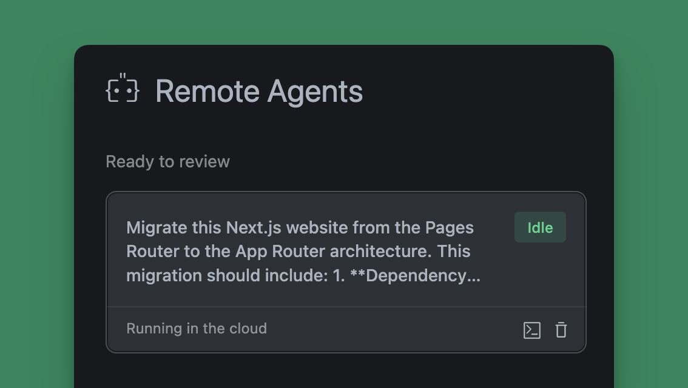688x388 pixels.
Task: Click Running in the cloud label
Action: pos(197,328)
